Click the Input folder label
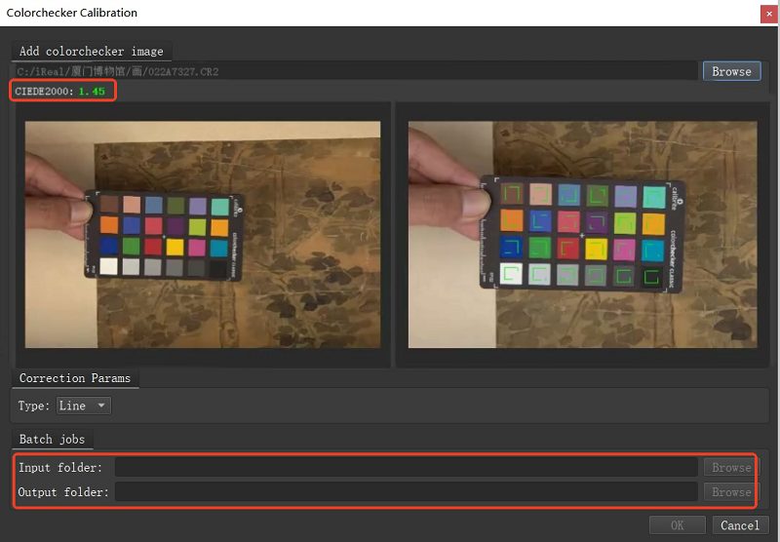The image size is (780, 542). (x=60, y=467)
